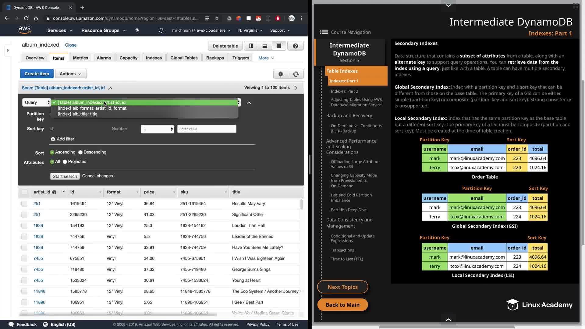The height and width of the screenshot is (329, 585).
Task: Open the Course Navigation hamburger icon
Action: [x=324, y=32]
